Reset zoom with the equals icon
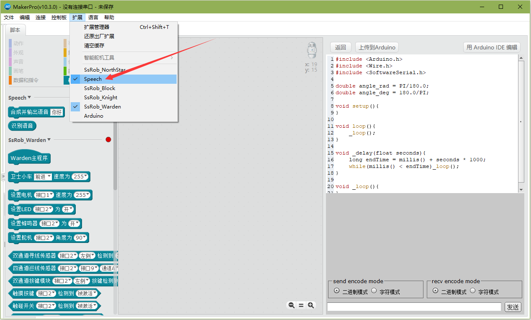Image resolution: width=531 pixels, height=320 pixels. coord(301,306)
